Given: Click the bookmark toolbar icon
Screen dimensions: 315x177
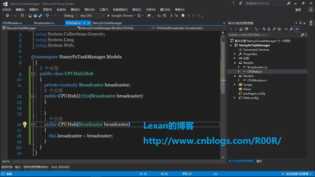Looking at the screenshot, I should click(x=183, y=16).
